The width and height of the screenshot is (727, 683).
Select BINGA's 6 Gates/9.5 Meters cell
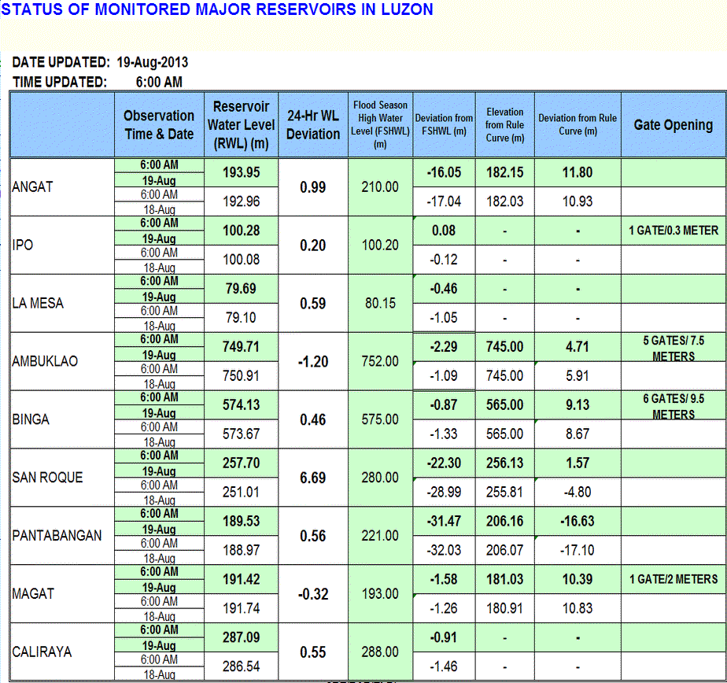[x=673, y=406]
